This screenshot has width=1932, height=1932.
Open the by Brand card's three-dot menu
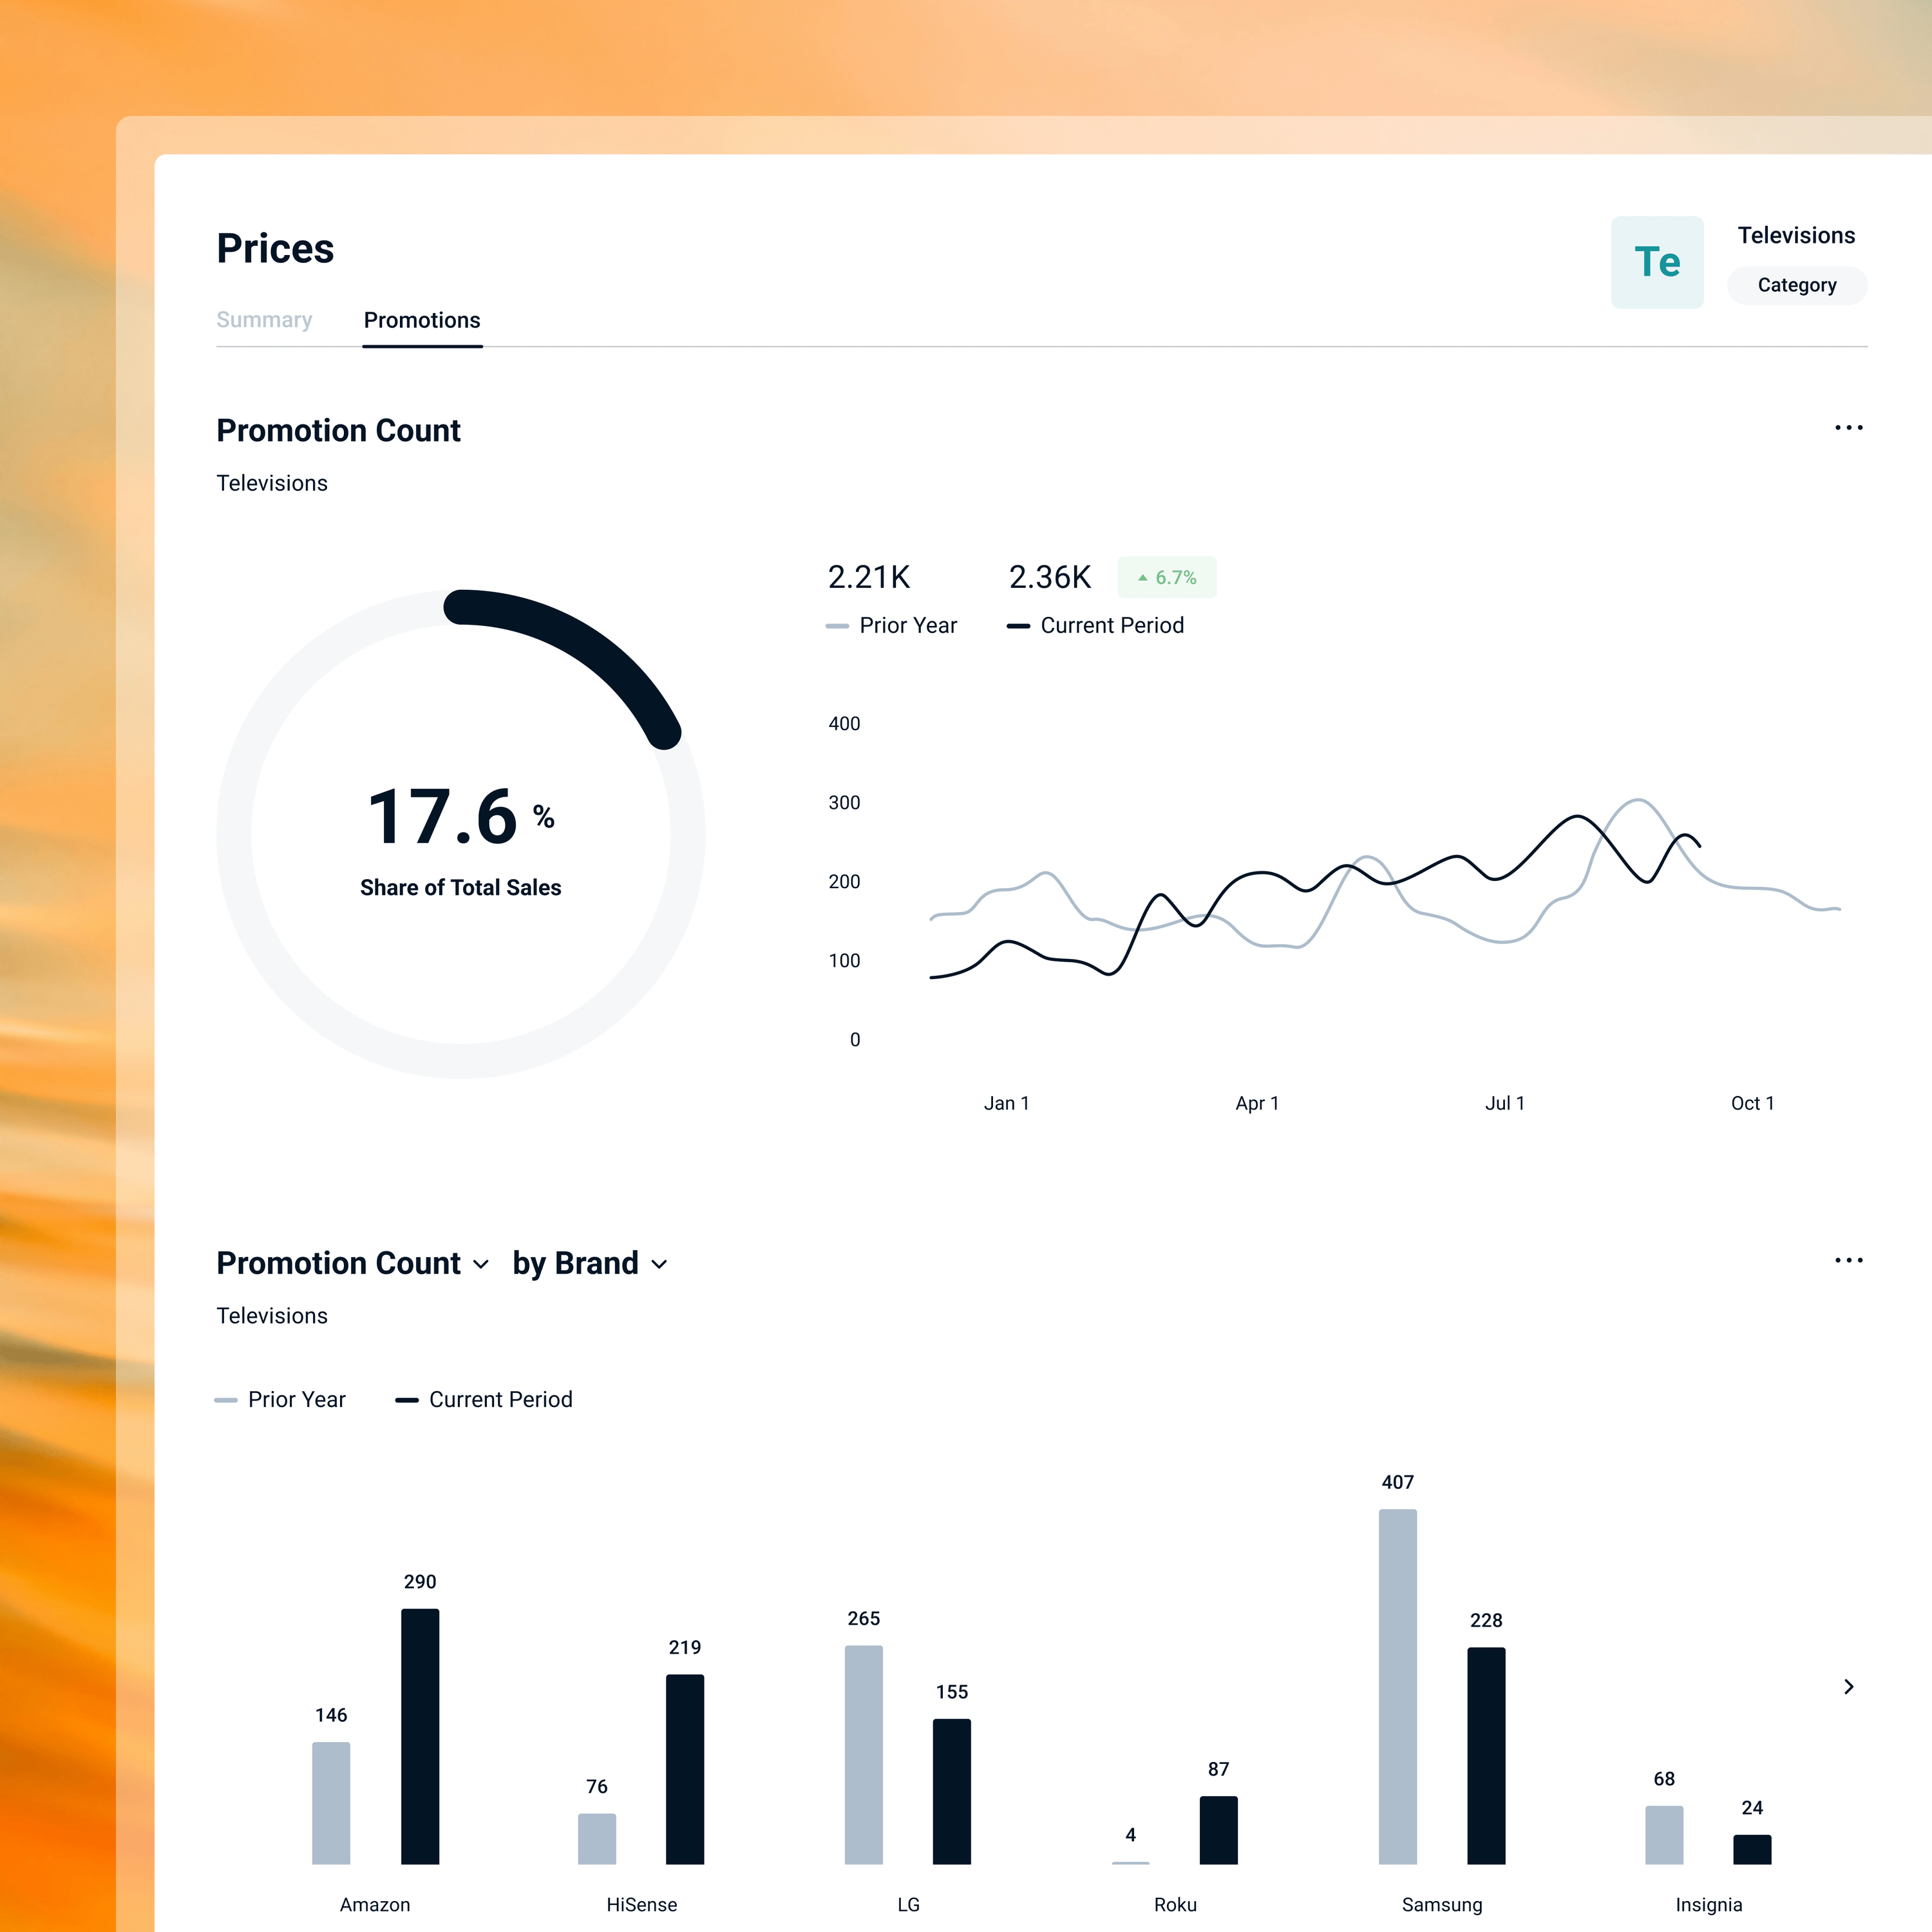tap(1848, 1260)
